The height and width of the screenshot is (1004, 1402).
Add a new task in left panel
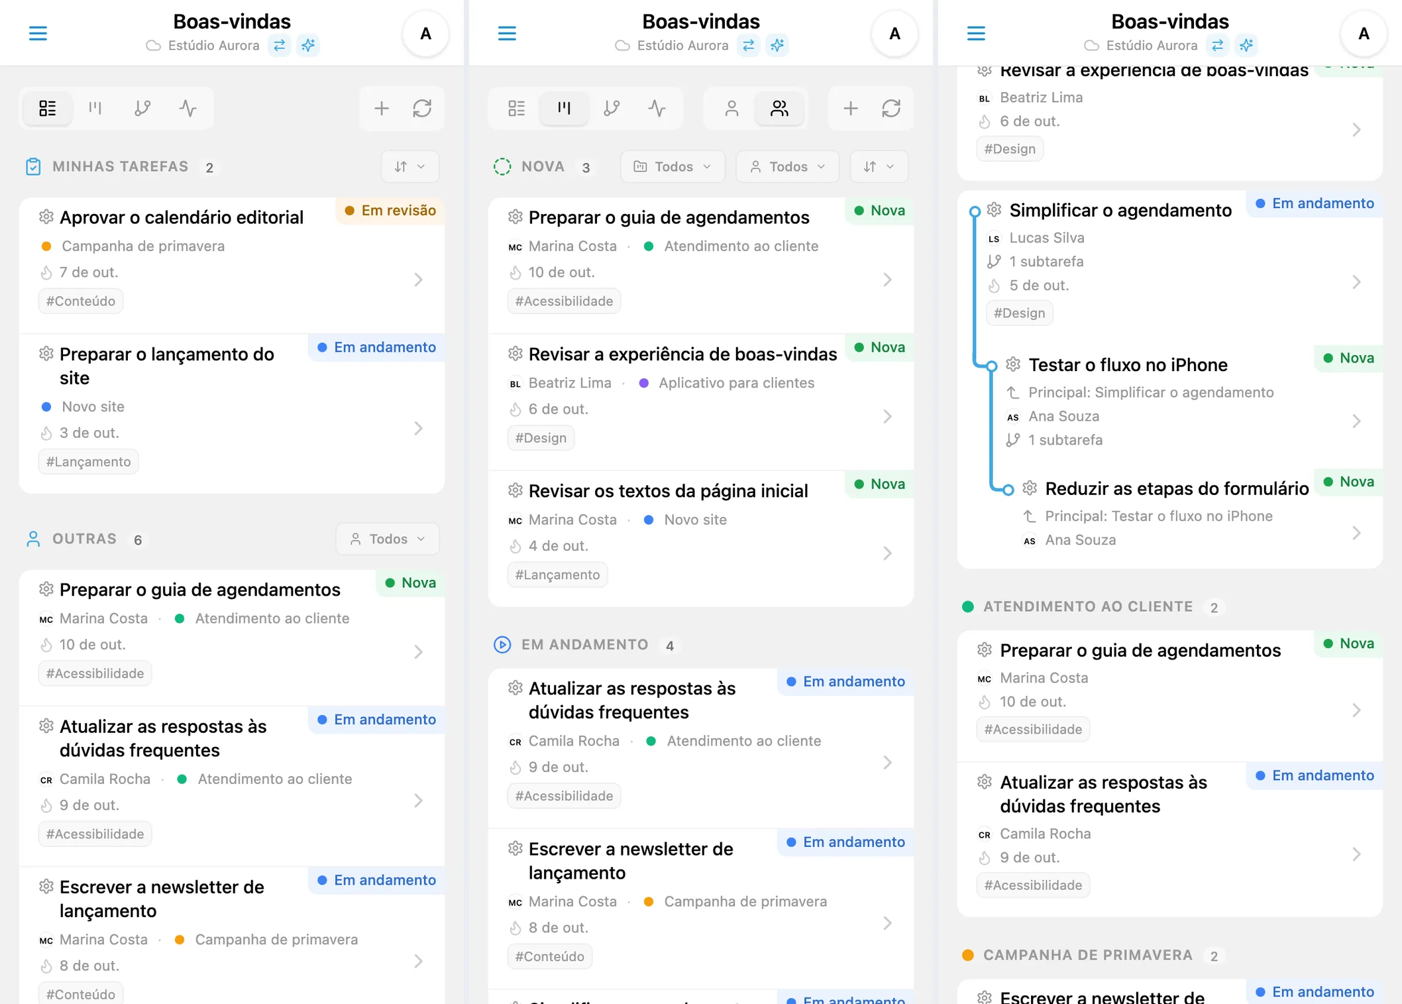(x=382, y=108)
